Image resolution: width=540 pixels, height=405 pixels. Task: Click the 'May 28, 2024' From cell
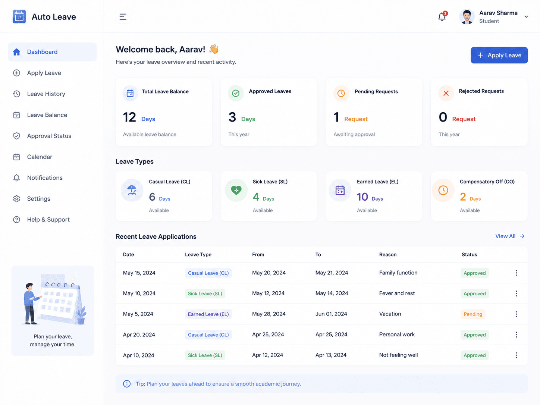click(269, 314)
